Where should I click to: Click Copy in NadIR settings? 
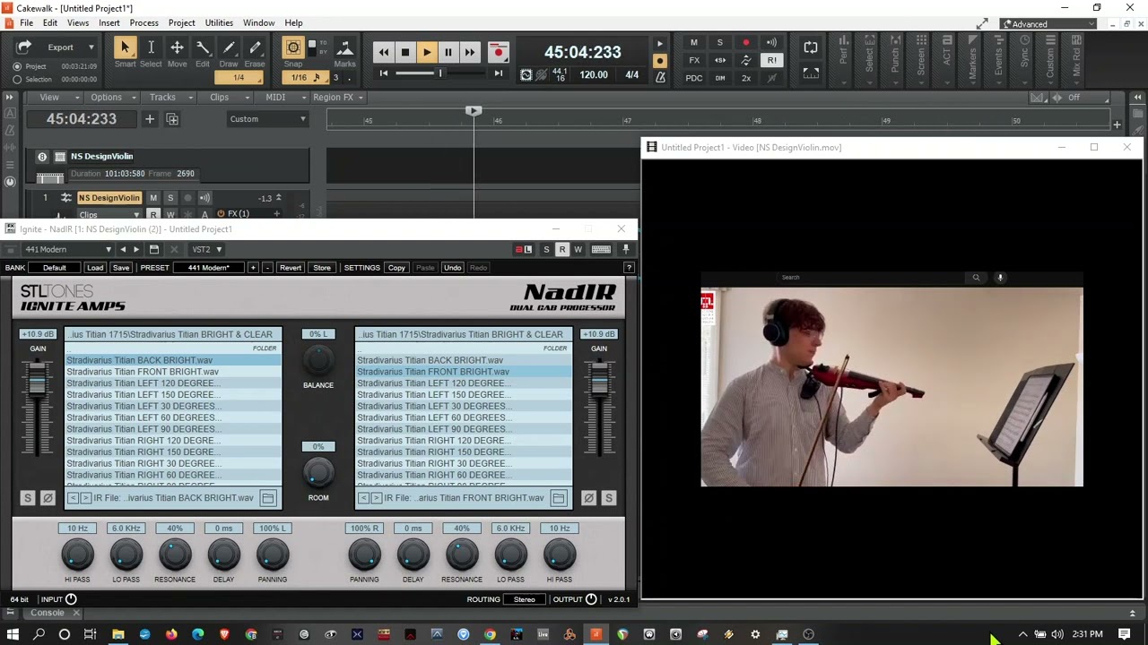tap(396, 268)
